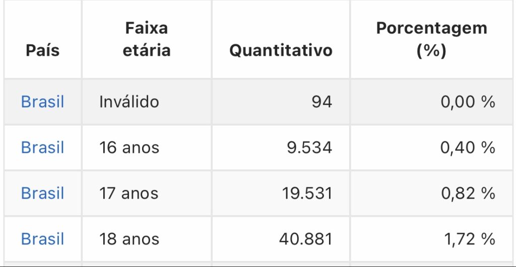Click the Faixa etária column header
516x267 pixels.
(147, 39)
